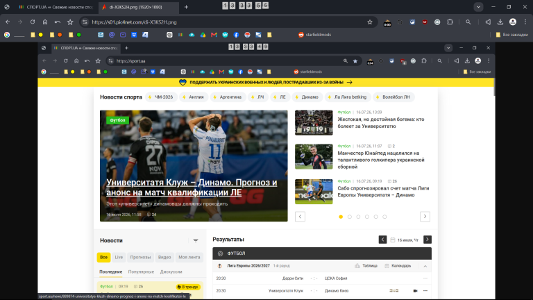Open the outer browser three-dot menu
The image size is (533, 300).
pos(525,22)
